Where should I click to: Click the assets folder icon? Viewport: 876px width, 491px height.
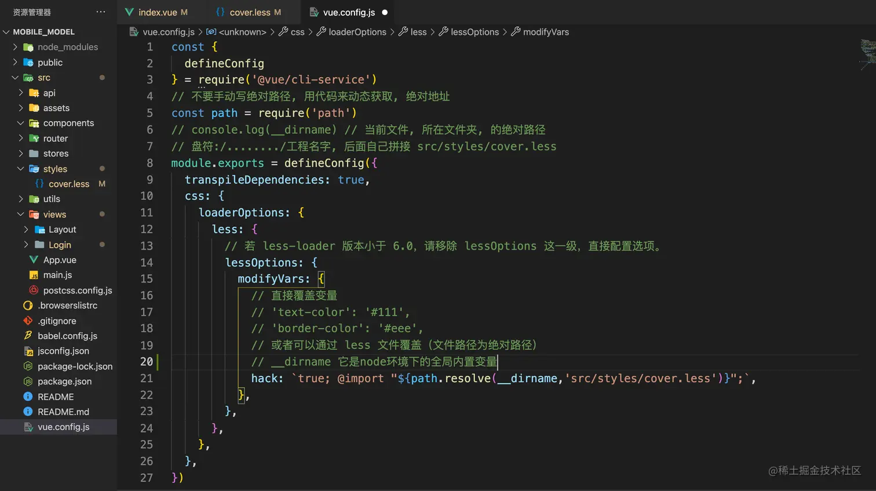click(34, 108)
